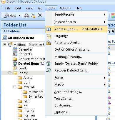The width and height of the screenshot is (115, 120).
Task: Click the All Outlook Items search icon
Action: click(5, 38)
